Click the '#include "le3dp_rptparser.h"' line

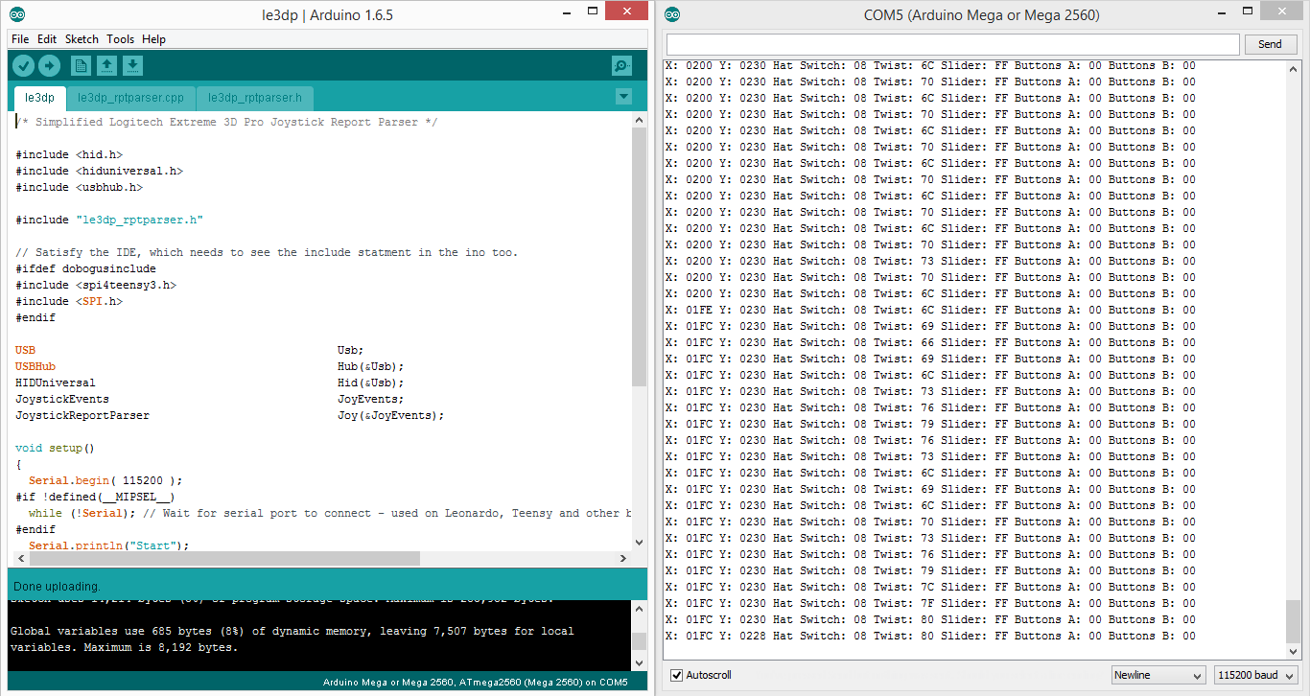click(109, 220)
